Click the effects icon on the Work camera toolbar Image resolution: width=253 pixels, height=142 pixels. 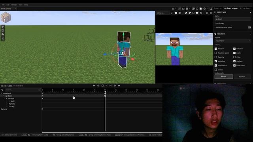(x=193, y=9)
